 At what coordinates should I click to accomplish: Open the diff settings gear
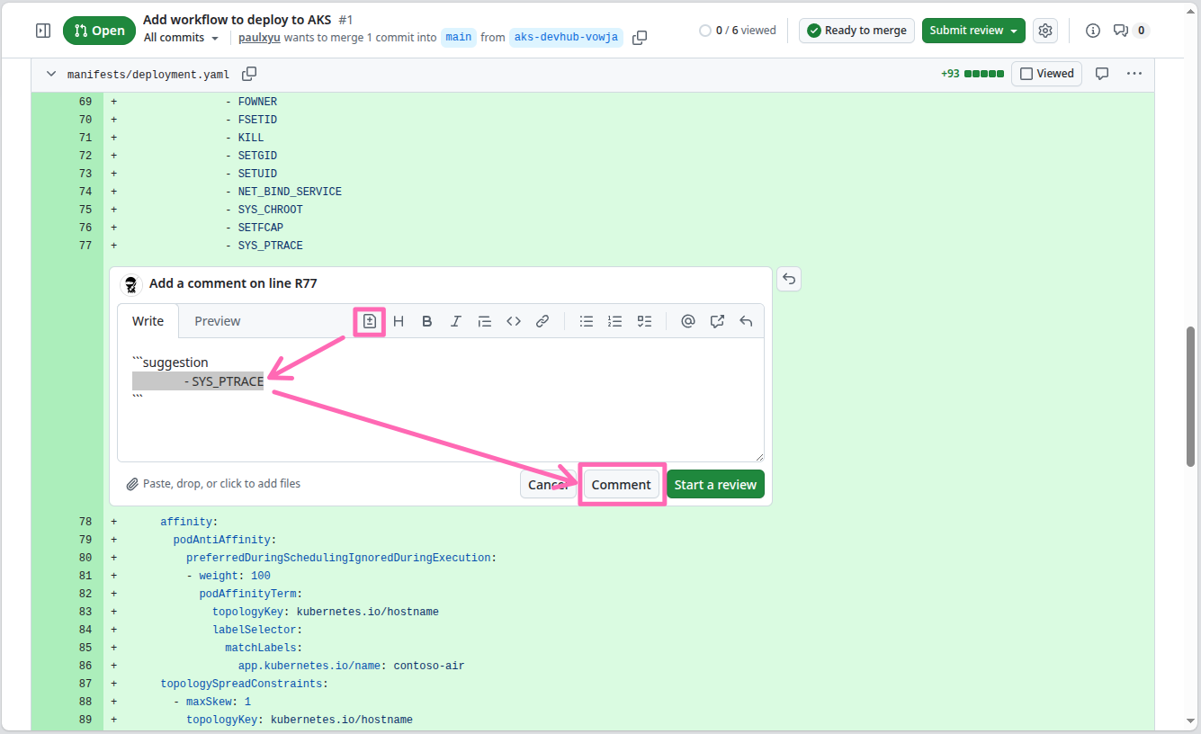click(x=1045, y=31)
